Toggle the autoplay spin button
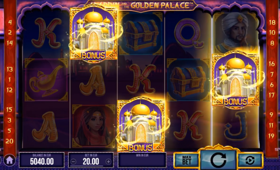280x170 pixels. pyautogui.click(x=250, y=161)
